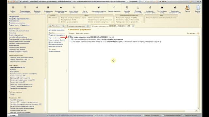
Task: Close the Акт сверки 0000-000021 tab
Action: [x=133, y=26]
